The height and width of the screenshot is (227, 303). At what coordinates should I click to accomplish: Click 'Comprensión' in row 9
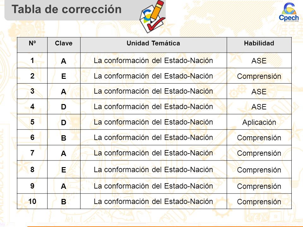click(259, 186)
